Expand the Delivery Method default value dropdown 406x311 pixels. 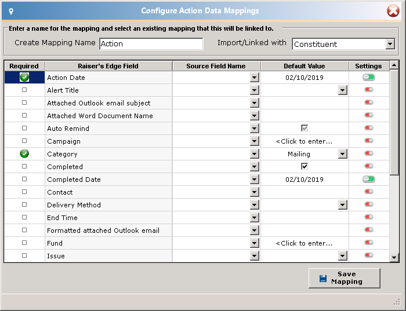(343, 205)
